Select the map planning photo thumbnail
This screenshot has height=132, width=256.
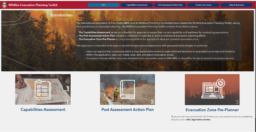[x=43, y=89]
